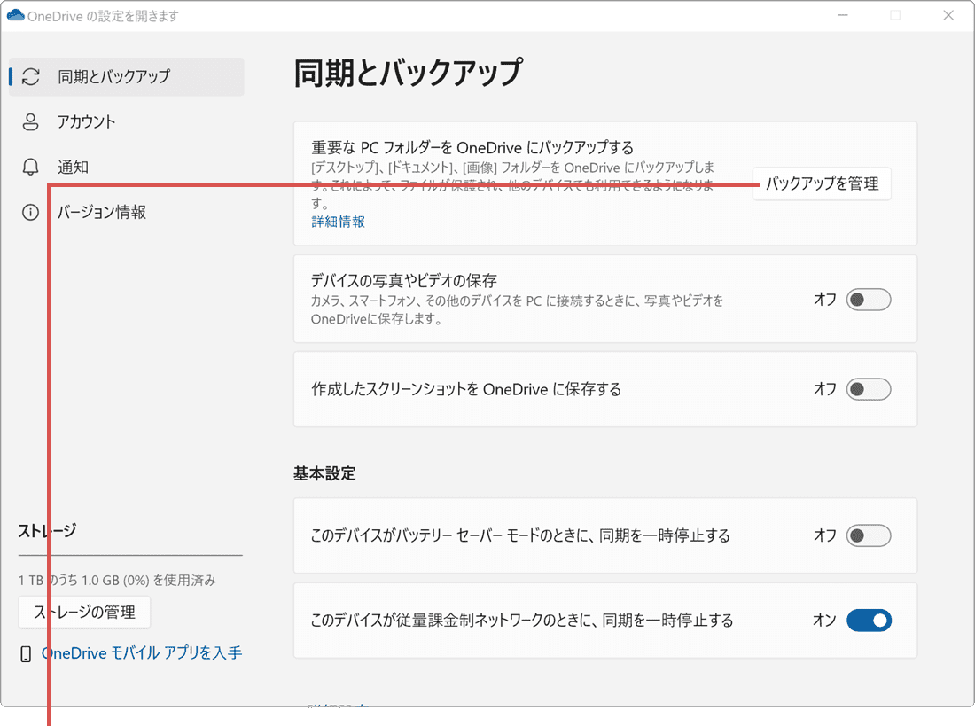Disable pausing sync on metered networks
Screen dimensions: 975x726
coord(869,620)
